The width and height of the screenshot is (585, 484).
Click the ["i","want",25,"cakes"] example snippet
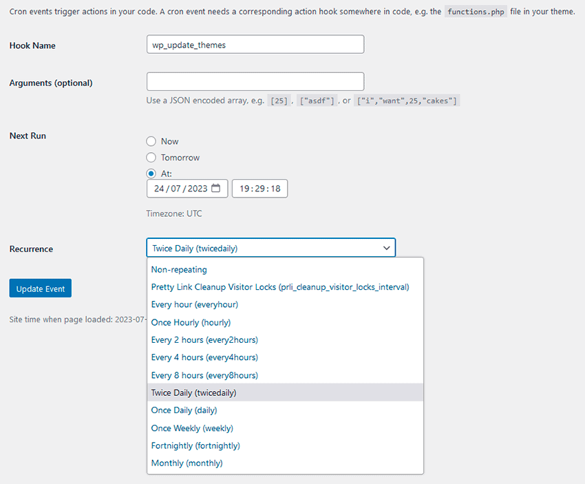[407, 101]
